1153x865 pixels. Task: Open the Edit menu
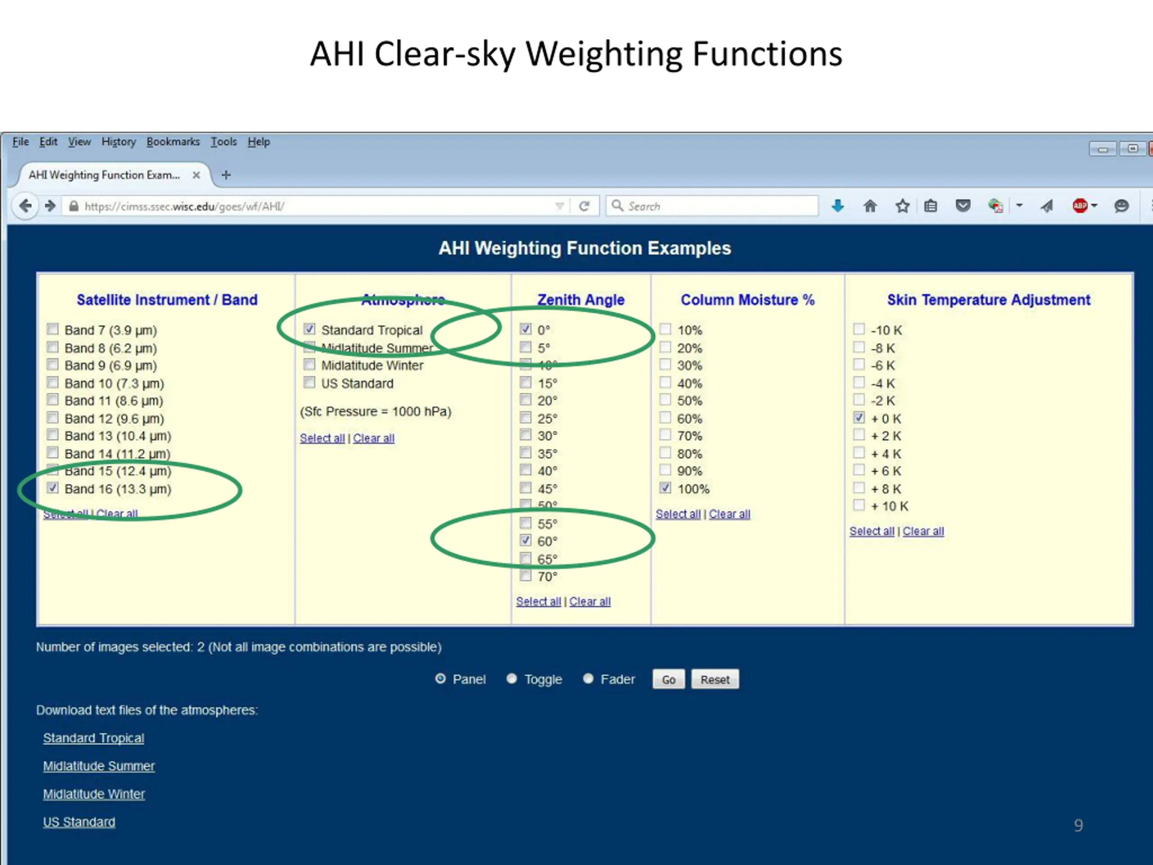click(48, 142)
